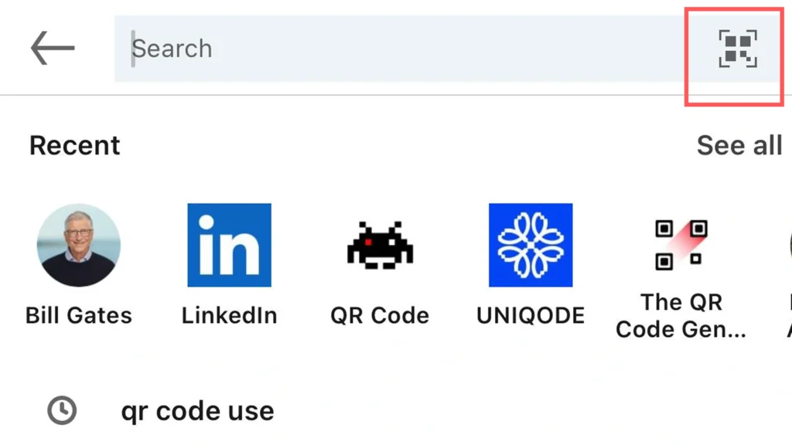The height and width of the screenshot is (445, 792).
Task: Click the Recent section heading
Action: [75, 145]
